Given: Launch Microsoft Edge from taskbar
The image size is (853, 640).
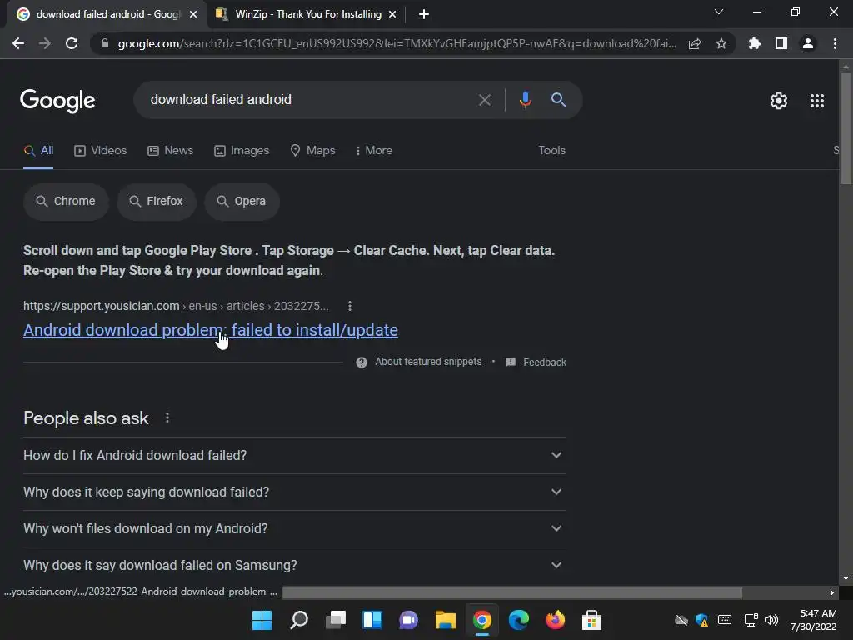Looking at the screenshot, I should point(518,620).
